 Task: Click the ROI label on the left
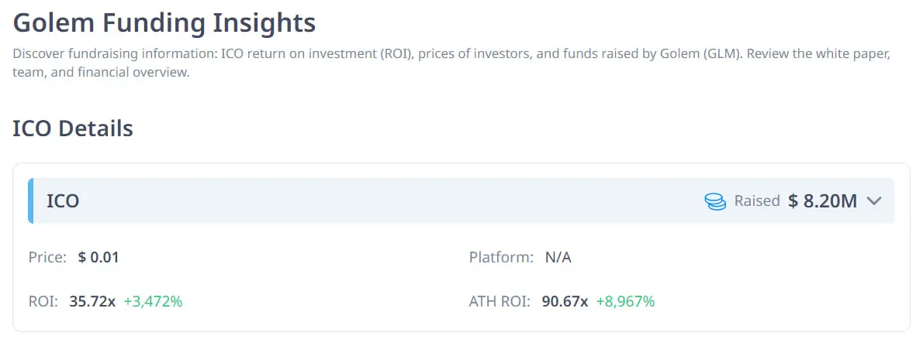tap(43, 301)
